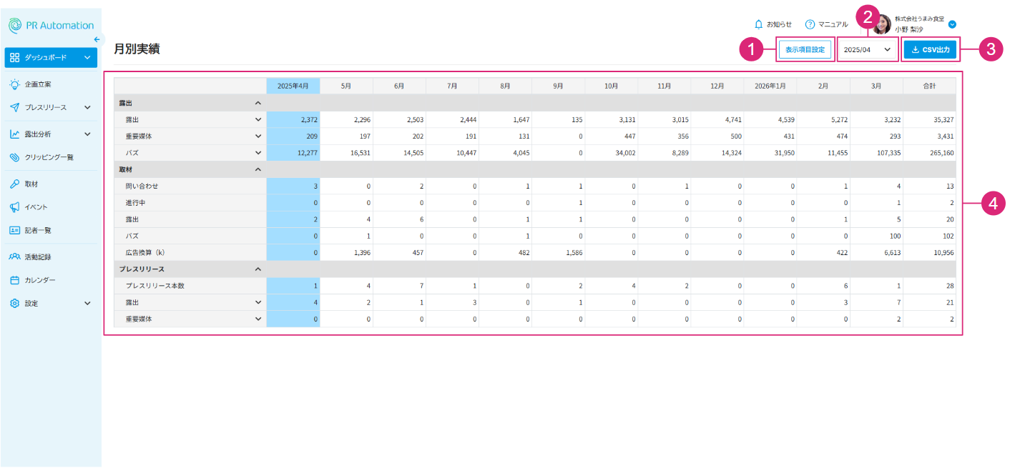Click the 表示項目設定 button
This screenshot has width=1010, height=473.
coord(805,50)
